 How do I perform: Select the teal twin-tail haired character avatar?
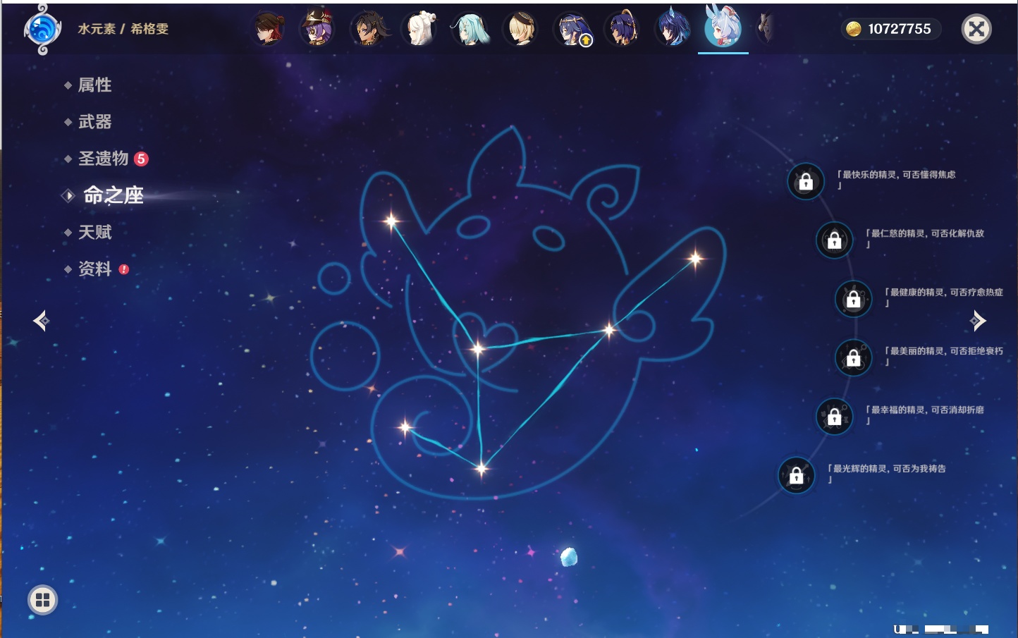(x=470, y=29)
